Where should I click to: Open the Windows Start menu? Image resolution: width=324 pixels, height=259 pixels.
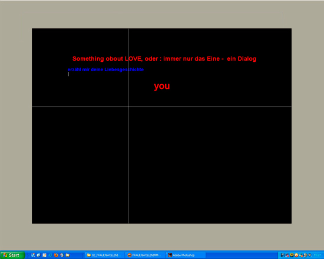(12, 255)
